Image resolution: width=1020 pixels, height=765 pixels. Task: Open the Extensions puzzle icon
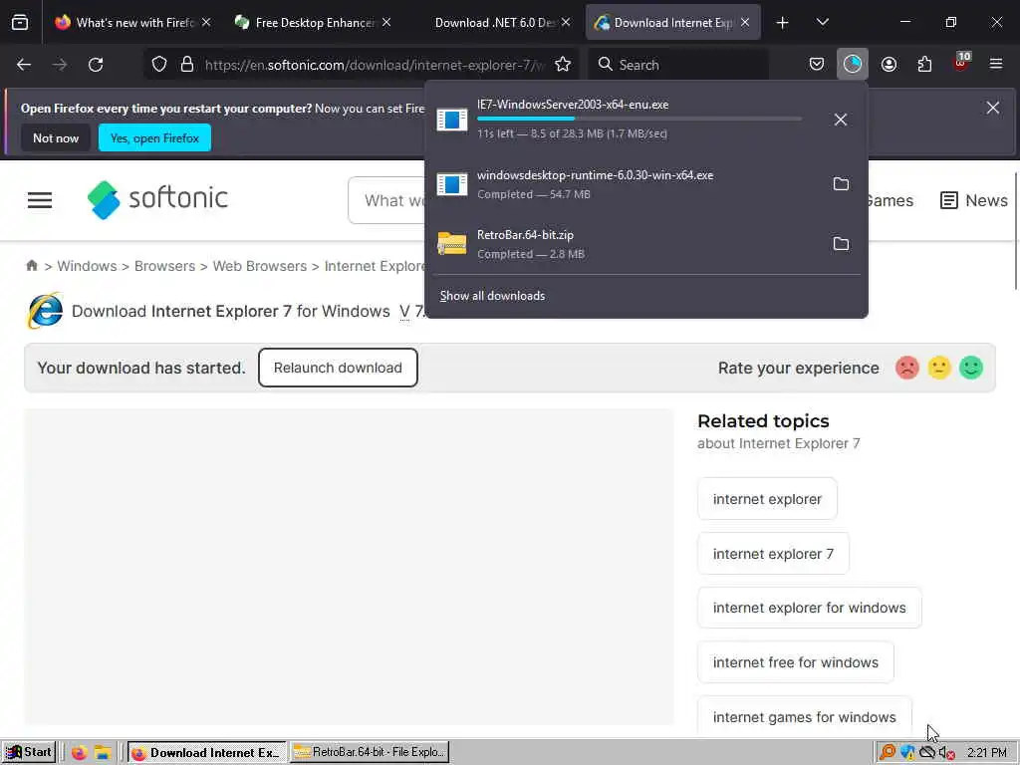(x=924, y=65)
